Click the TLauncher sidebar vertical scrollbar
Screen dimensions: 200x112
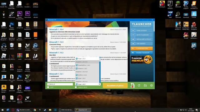pyautogui.click(x=154, y=26)
